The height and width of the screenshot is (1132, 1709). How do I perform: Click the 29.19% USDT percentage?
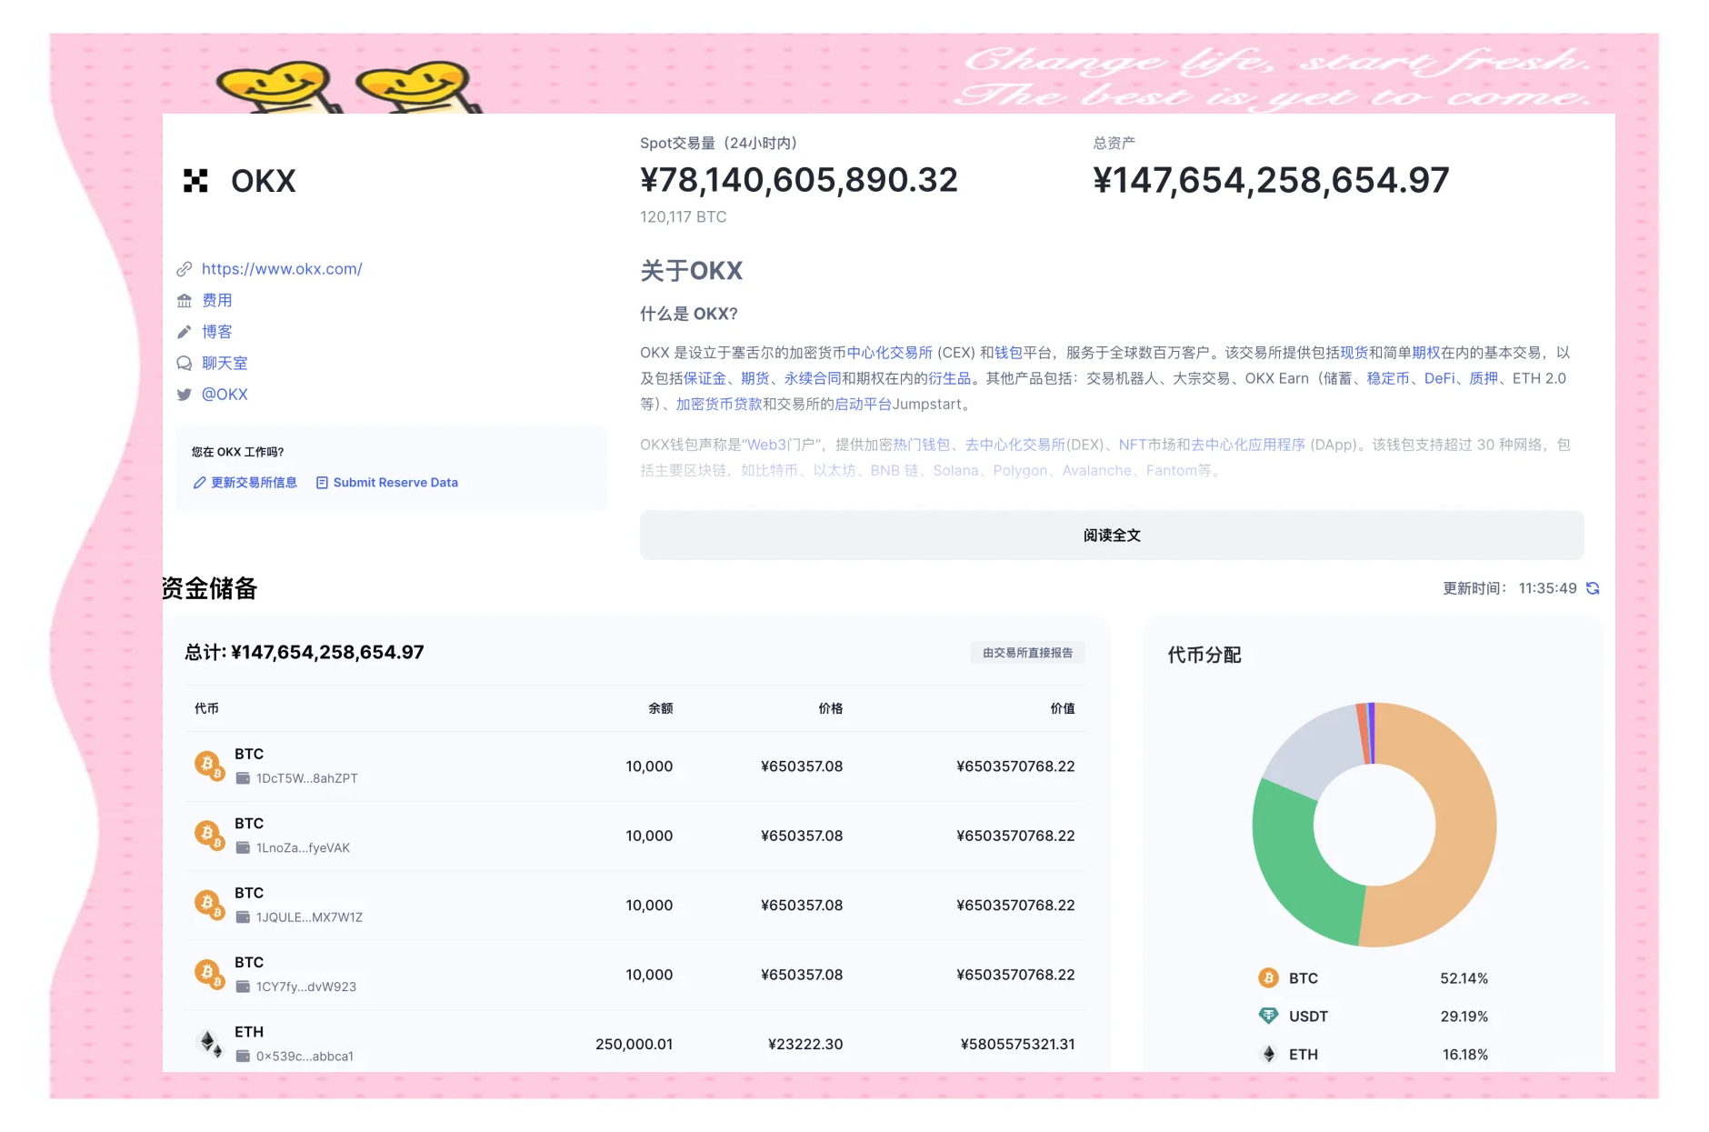tap(1464, 1017)
